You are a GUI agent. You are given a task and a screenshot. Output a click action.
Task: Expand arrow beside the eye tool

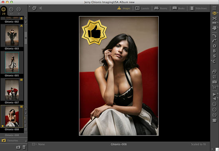(x=217, y=12)
